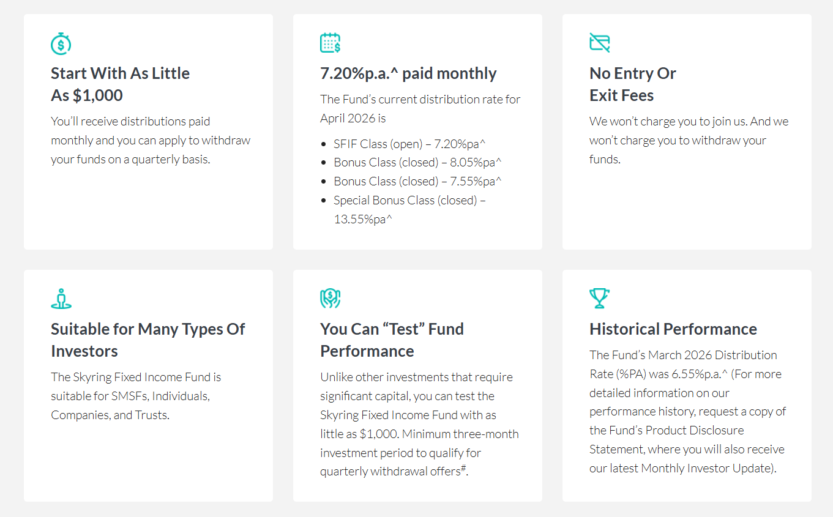Click the calendar dollar icon
Image resolution: width=833 pixels, height=517 pixels.
pos(331,43)
